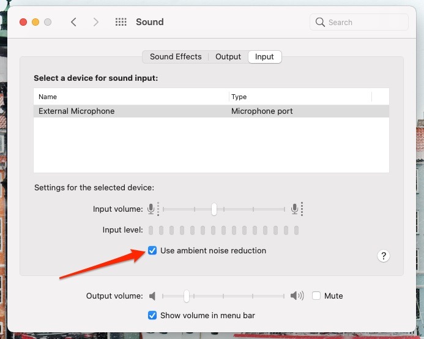Disable Use ambient noise reduction checkbox

[x=152, y=250]
